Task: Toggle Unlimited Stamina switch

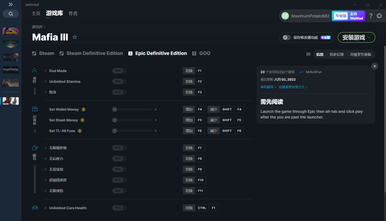Action: [120, 81]
